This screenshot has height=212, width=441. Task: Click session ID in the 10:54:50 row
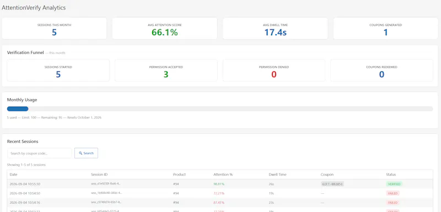[x=106, y=193]
